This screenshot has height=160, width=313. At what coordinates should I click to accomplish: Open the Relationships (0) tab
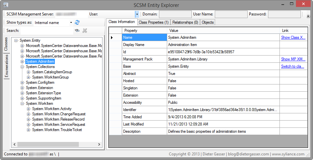pyautogui.click(x=185, y=22)
